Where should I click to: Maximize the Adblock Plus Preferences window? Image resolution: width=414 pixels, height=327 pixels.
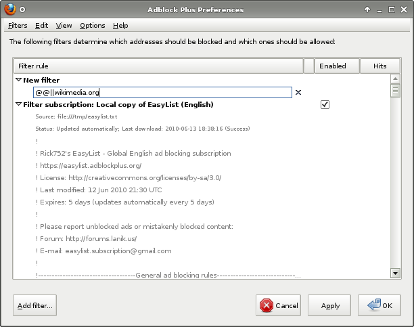(392, 9)
